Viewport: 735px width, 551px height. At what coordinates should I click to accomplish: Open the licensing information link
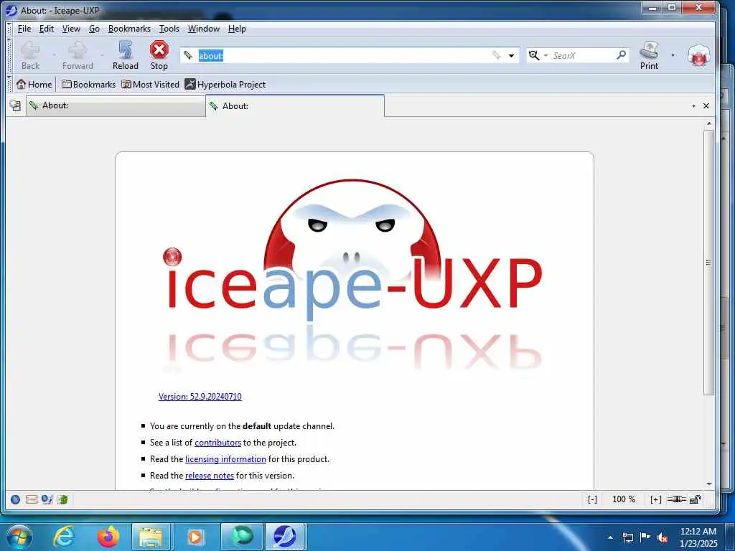tap(225, 459)
